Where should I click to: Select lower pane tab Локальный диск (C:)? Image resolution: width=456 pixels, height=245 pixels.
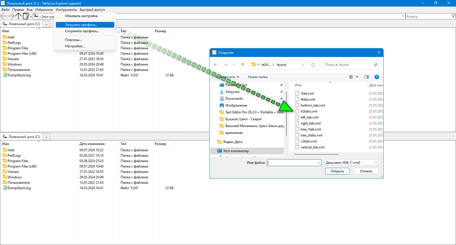[21, 137]
